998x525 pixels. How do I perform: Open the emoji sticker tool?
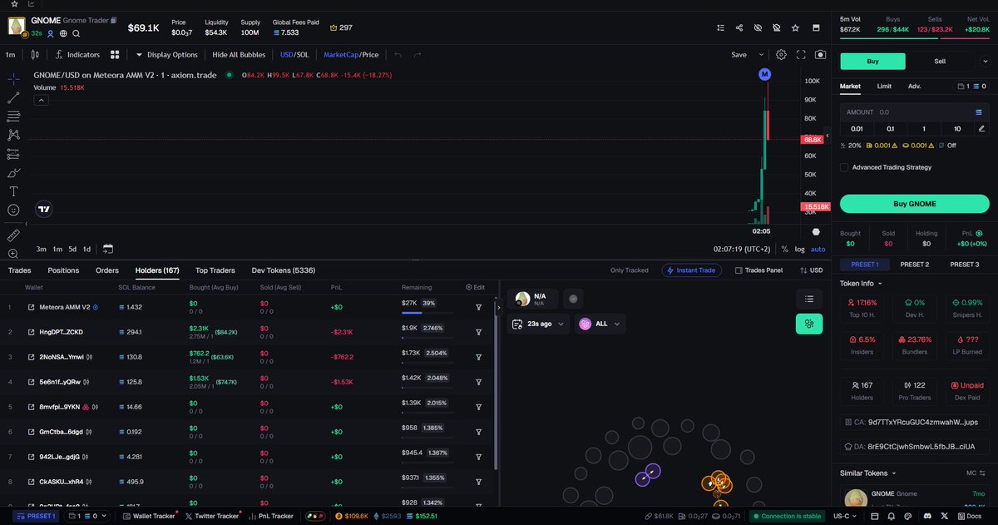(x=13, y=210)
